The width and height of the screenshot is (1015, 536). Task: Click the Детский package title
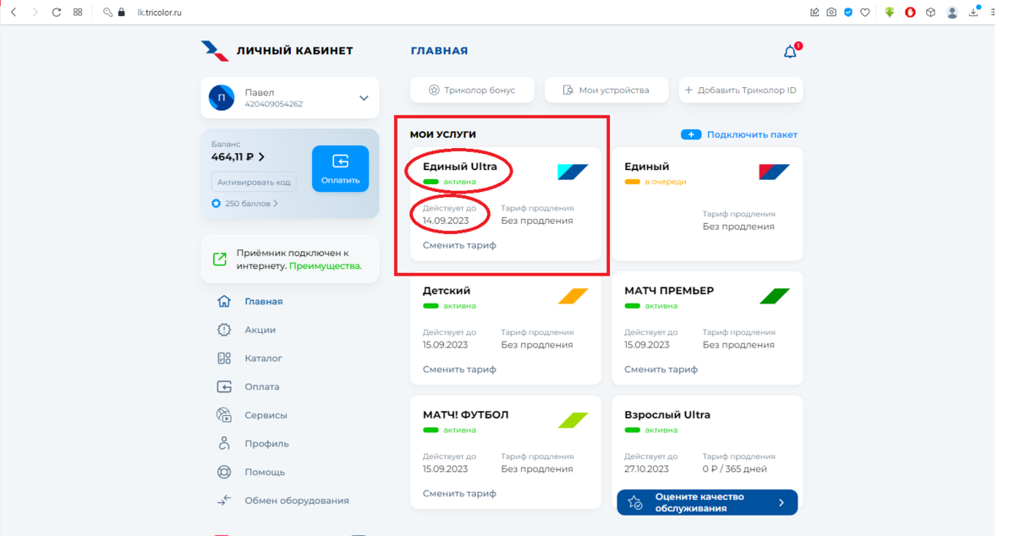[x=447, y=291]
